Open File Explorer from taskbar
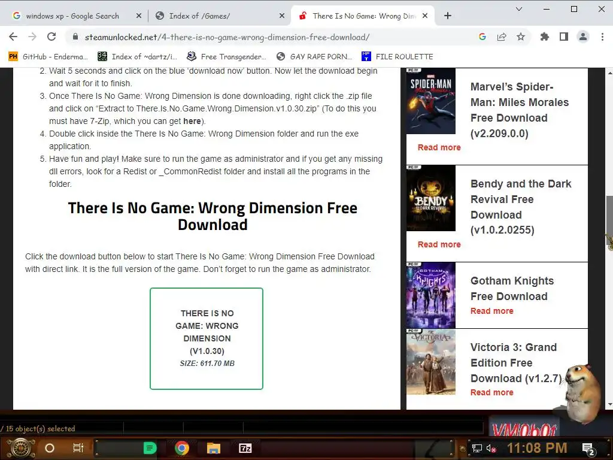613x460 pixels. [214, 448]
